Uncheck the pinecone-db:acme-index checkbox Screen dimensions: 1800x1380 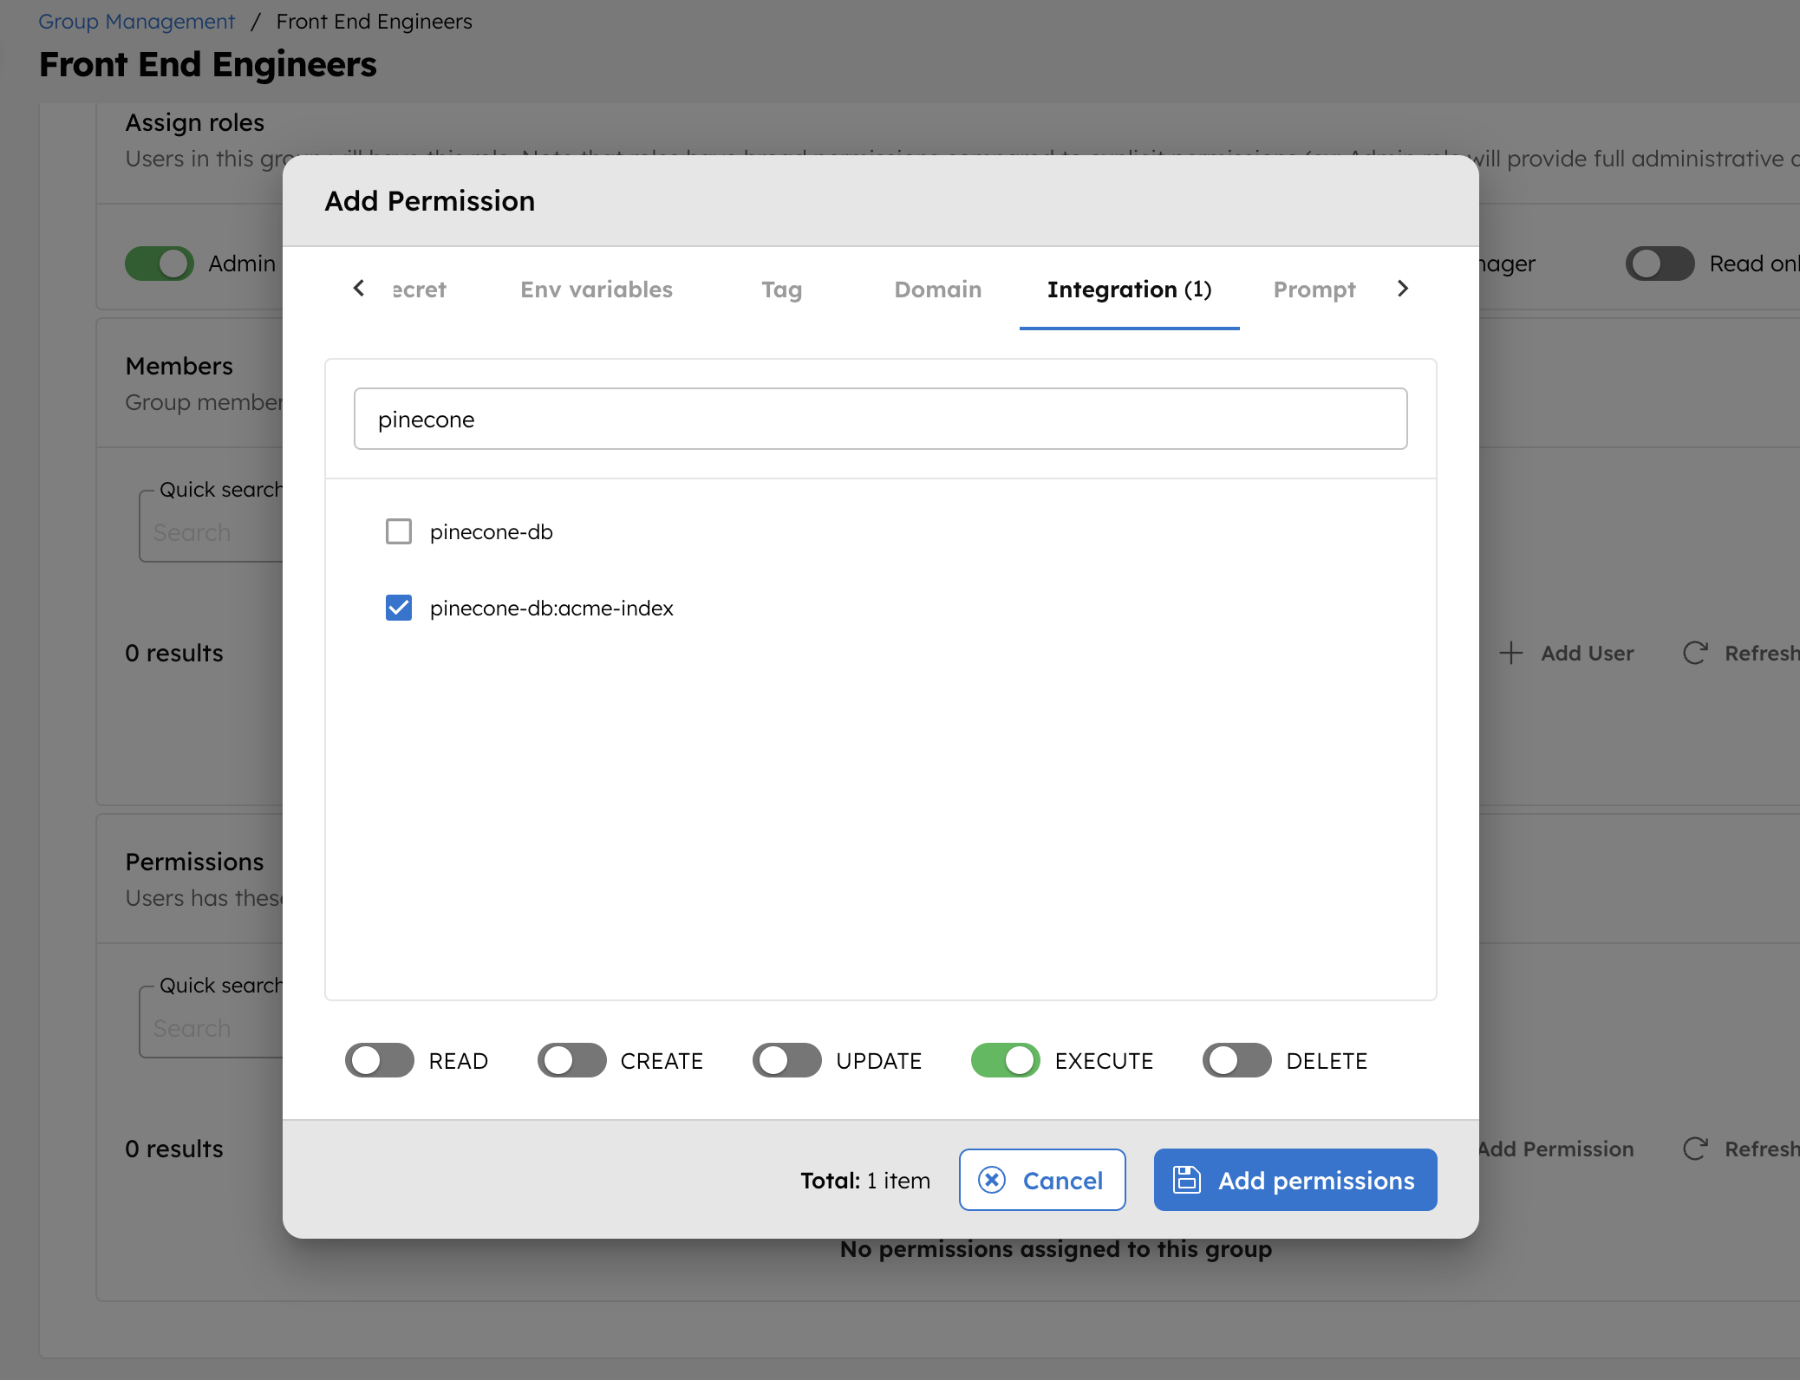point(399,606)
